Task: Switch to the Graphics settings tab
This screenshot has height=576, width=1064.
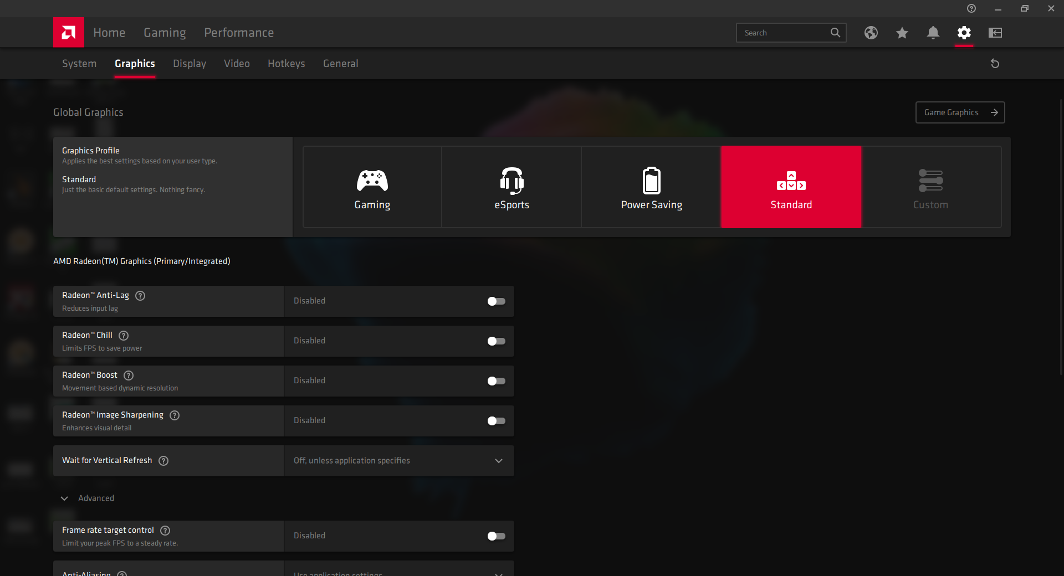Action: coord(135,64)
